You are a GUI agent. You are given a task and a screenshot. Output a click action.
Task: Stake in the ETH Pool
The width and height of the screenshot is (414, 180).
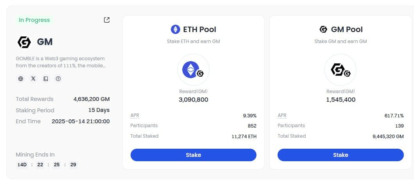click(193, 155)
